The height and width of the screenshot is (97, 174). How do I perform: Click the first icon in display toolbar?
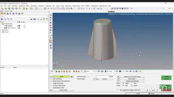tap(52, 71)
